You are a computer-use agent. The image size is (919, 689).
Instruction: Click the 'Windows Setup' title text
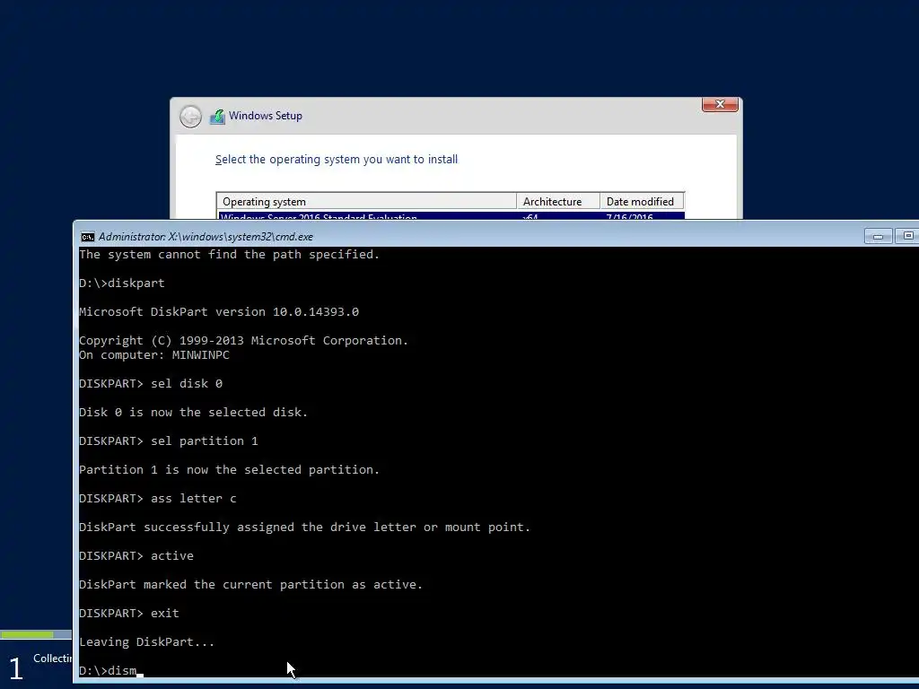[266, 116]
